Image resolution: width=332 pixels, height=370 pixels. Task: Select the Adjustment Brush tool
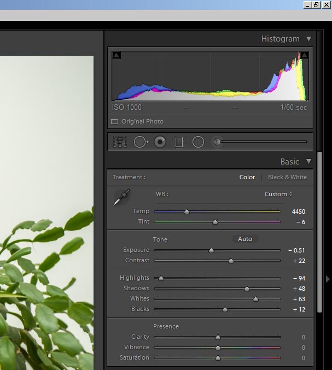click(217, 142)
